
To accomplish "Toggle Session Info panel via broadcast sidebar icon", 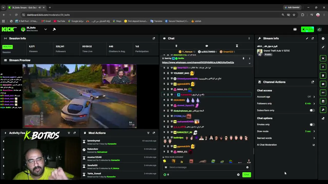I will click(323, 93).
